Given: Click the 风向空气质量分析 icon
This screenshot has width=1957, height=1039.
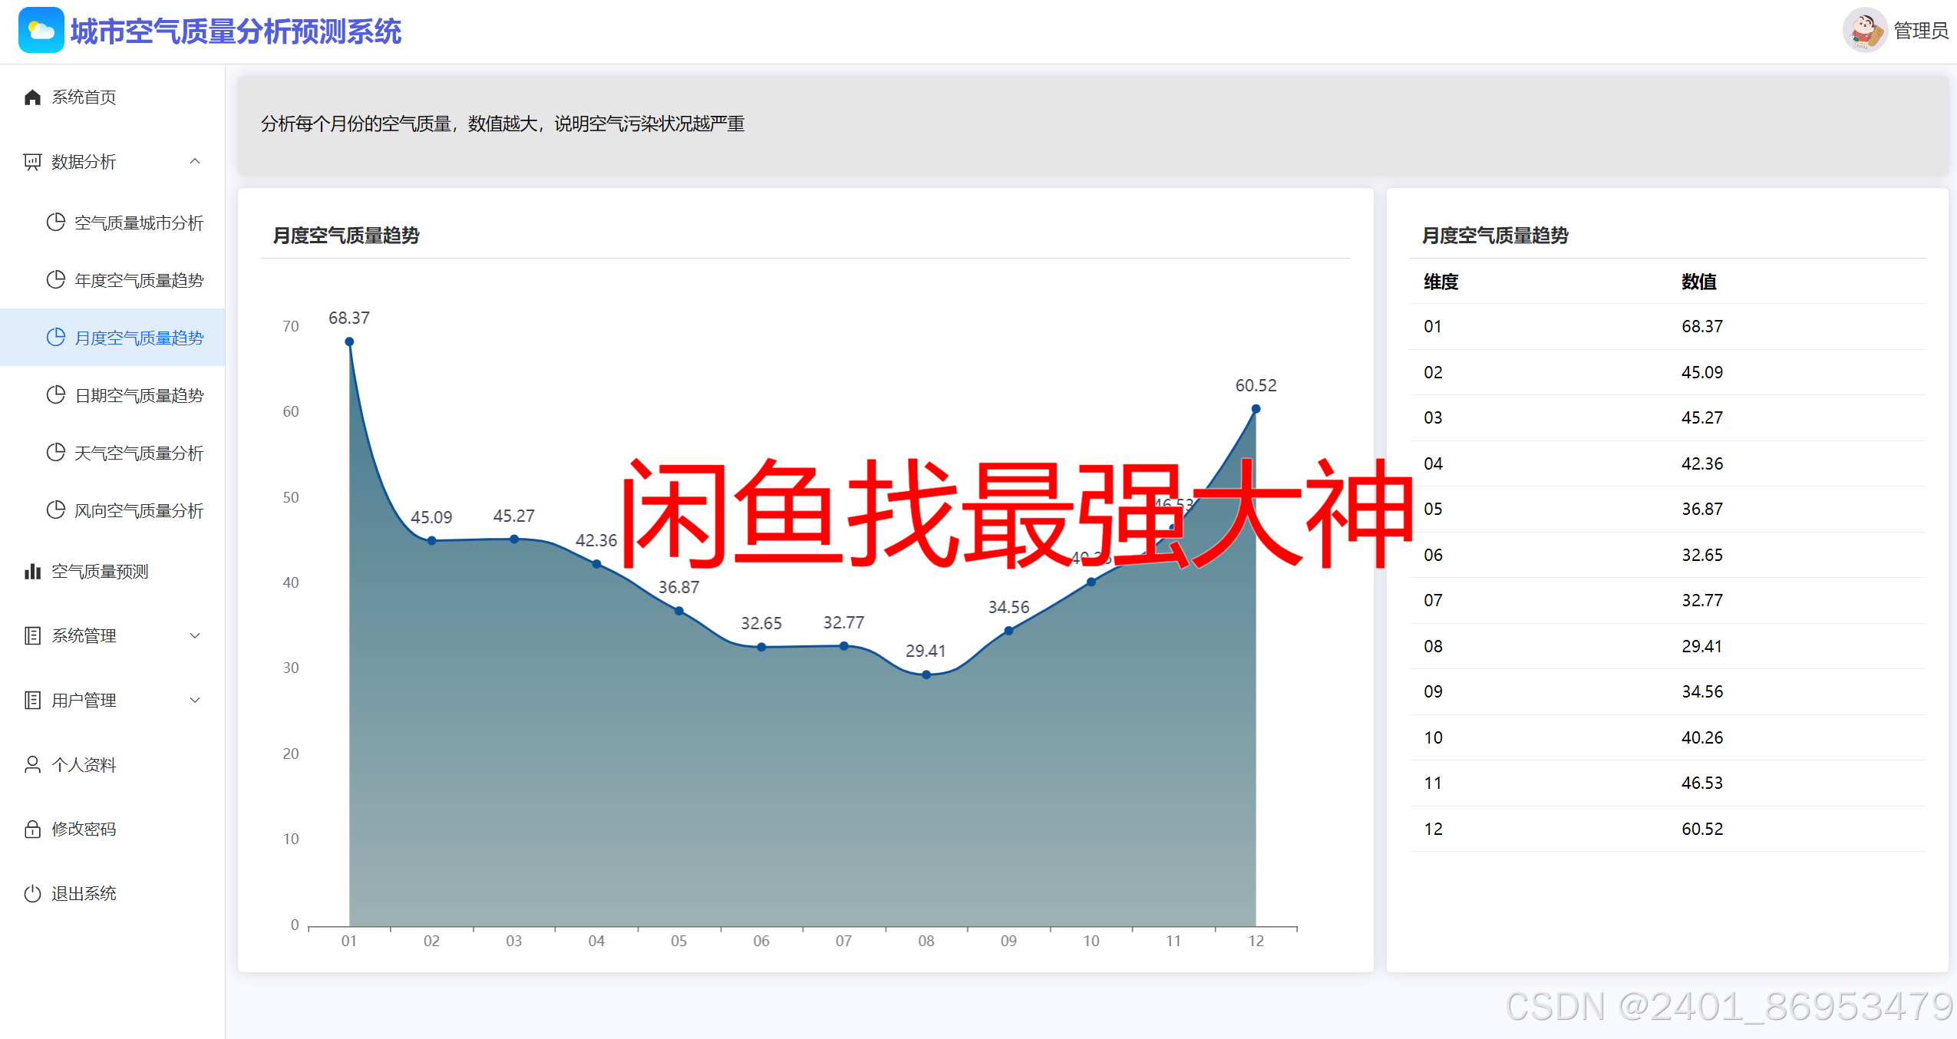Looking at the screenshot, I should pyautogui.click(x=56, y=510).
